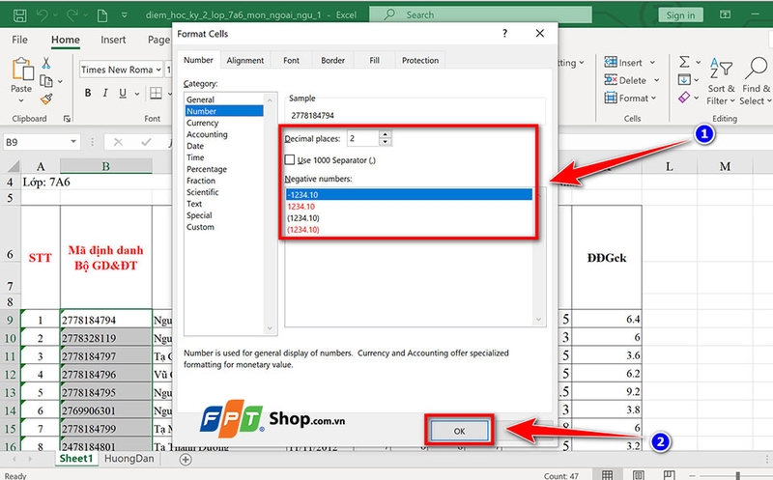Viewport: 773px width, 480px height.
Task: Click Delete cells button in ribbon
Action: 625,80
